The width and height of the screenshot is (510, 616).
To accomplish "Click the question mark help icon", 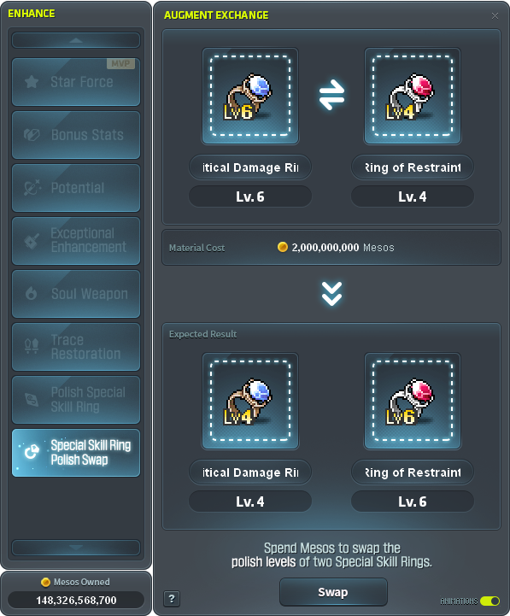I will point(172,599).
